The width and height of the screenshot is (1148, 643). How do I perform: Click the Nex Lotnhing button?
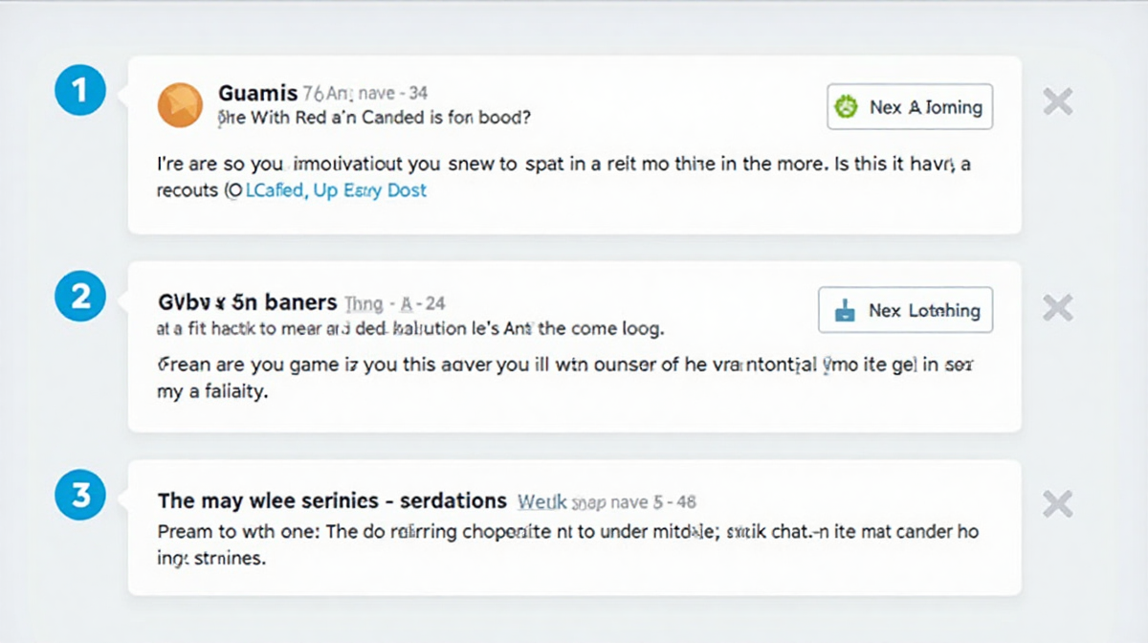click(906, 310)
